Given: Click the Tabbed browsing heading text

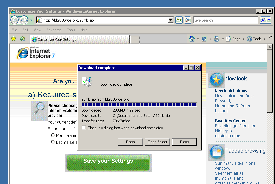Looking at the screenshot, I should [x=245, y=151].
